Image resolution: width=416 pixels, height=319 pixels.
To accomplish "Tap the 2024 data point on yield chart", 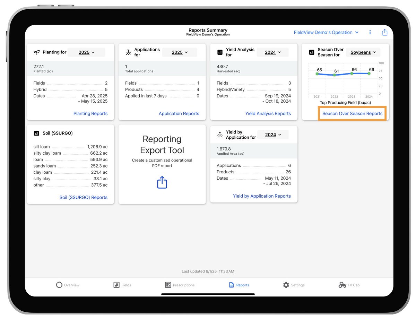I will (369, 74).
